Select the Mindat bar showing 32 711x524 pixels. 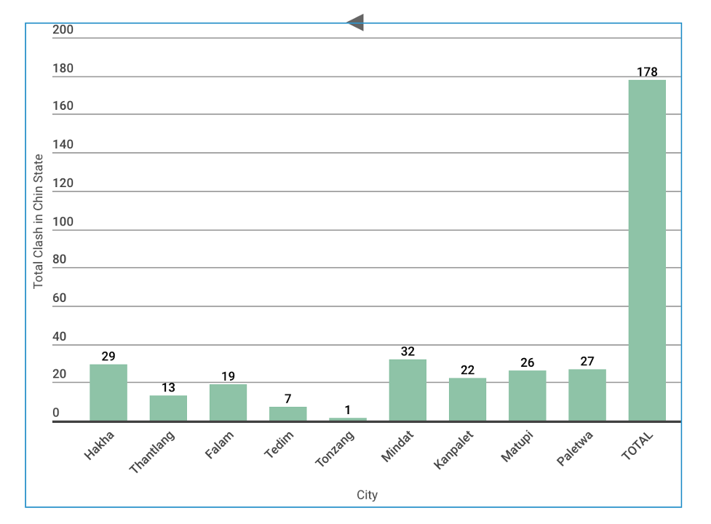click(x=408, y=389)
